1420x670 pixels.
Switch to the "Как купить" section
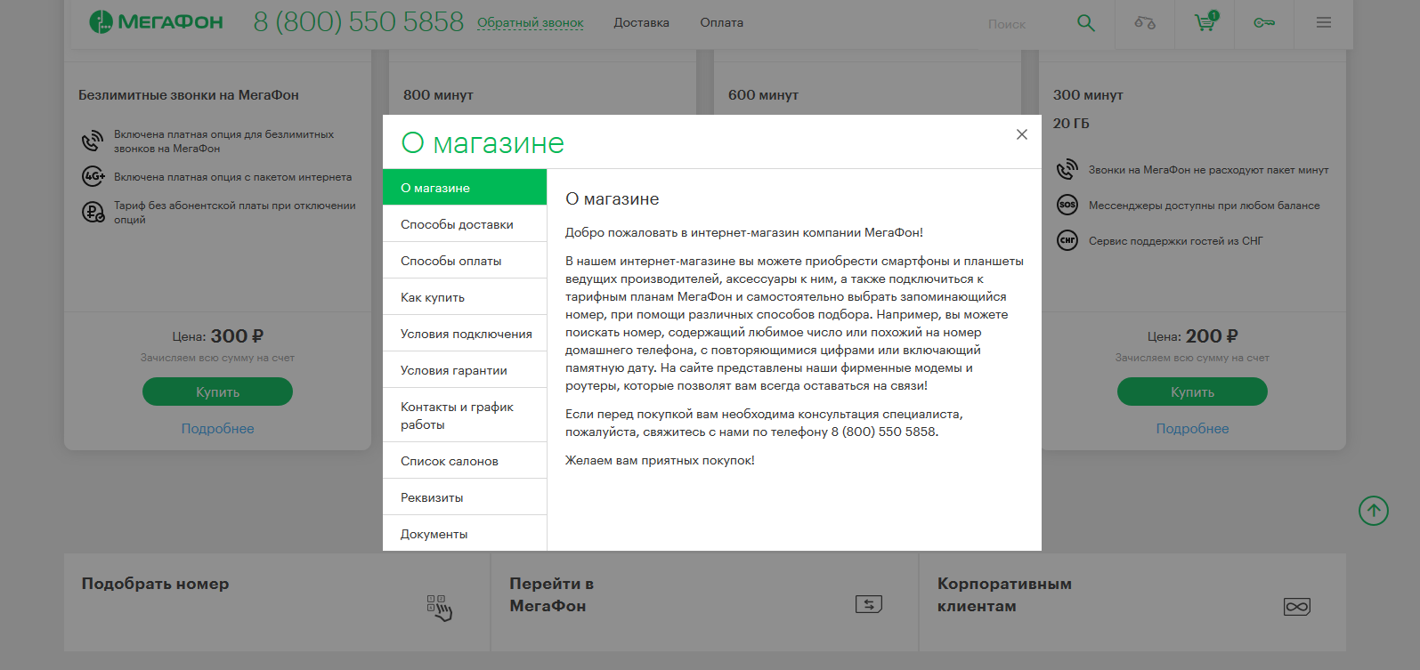tap(465, 297)
